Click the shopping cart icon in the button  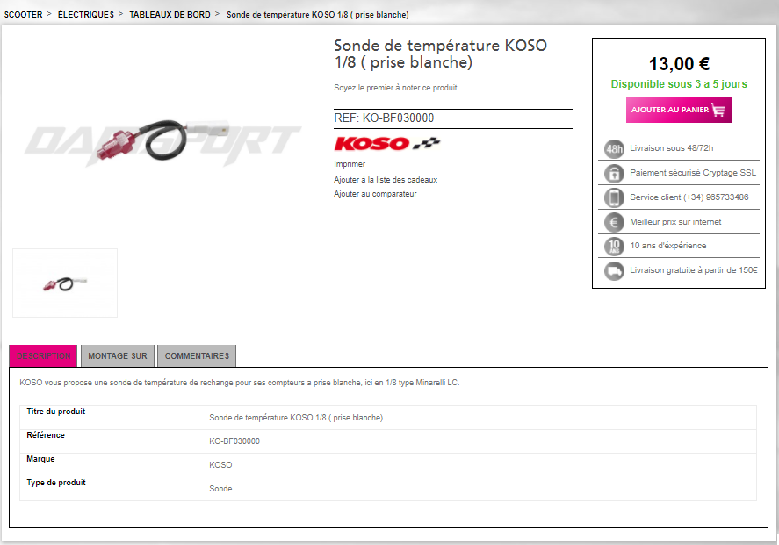[718, 110]
